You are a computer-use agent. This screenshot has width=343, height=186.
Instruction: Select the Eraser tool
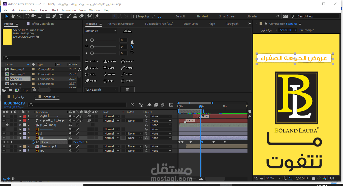81,16
